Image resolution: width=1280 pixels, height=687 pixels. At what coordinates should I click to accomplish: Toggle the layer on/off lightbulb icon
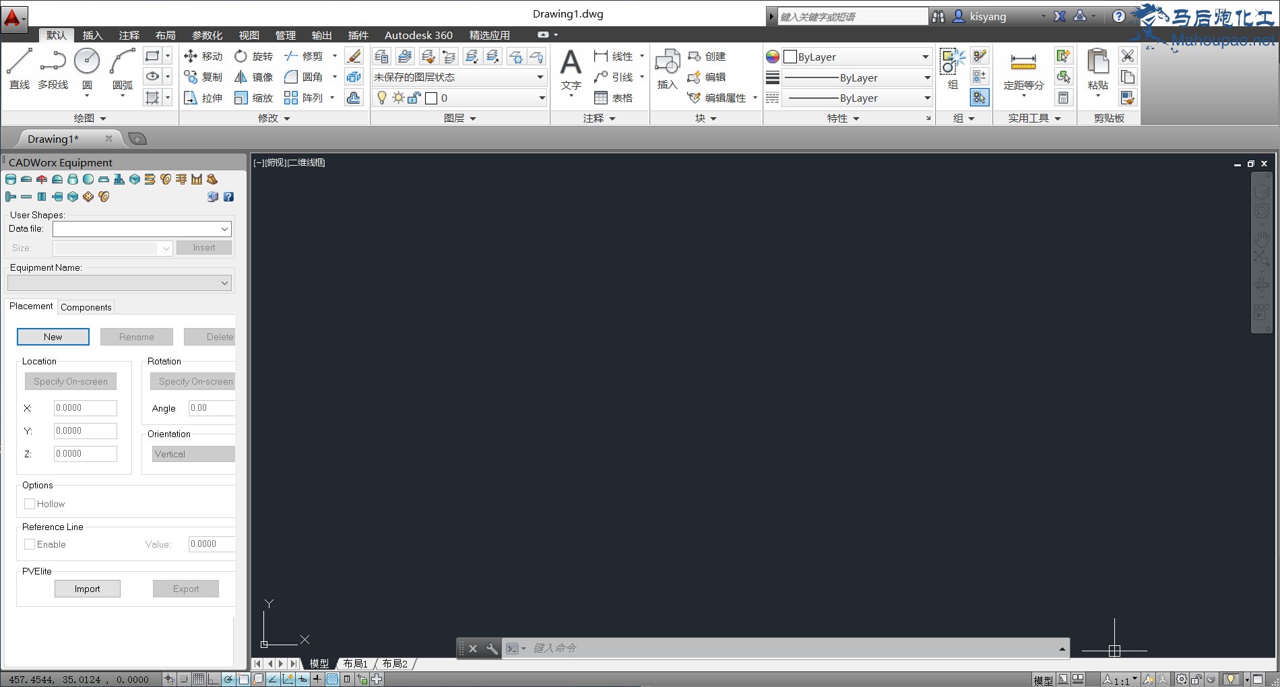[x=382, y=98]
